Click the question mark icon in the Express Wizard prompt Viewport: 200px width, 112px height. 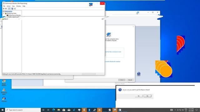pos(120,90)
